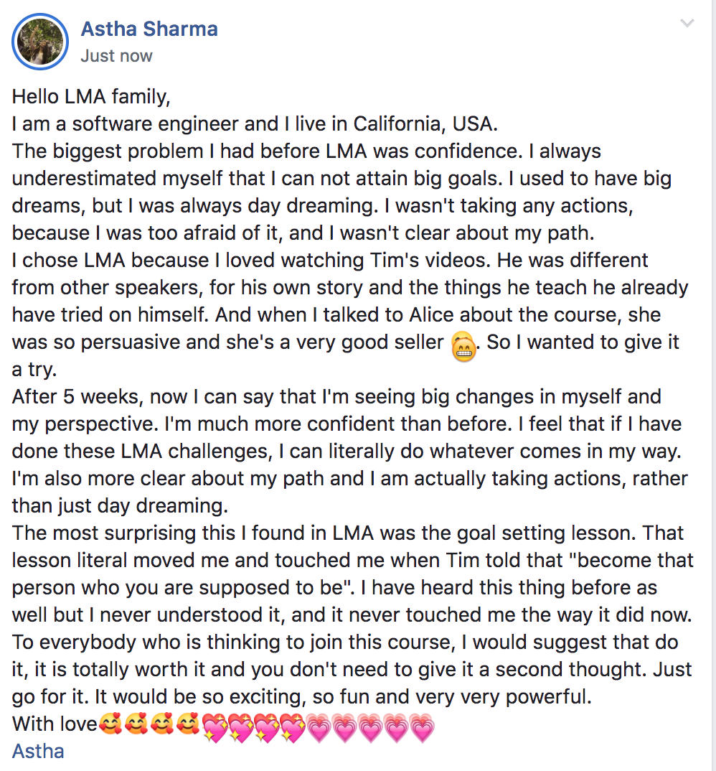The image size is (716, 771).
Task: Click the grimacing emoji after "good seller"
Action: point(463,346)
